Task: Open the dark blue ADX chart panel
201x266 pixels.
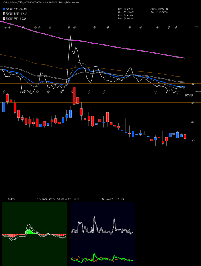Action: 103,234
